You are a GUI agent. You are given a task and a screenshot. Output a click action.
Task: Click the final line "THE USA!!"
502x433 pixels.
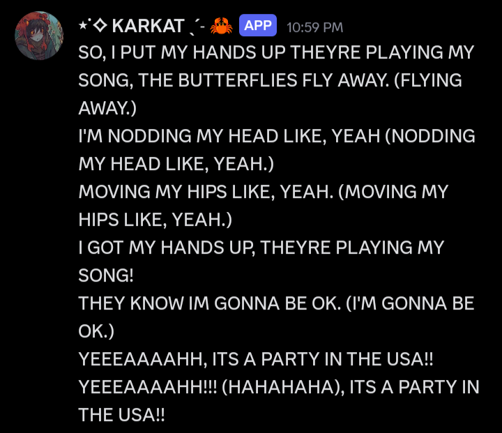121,415
